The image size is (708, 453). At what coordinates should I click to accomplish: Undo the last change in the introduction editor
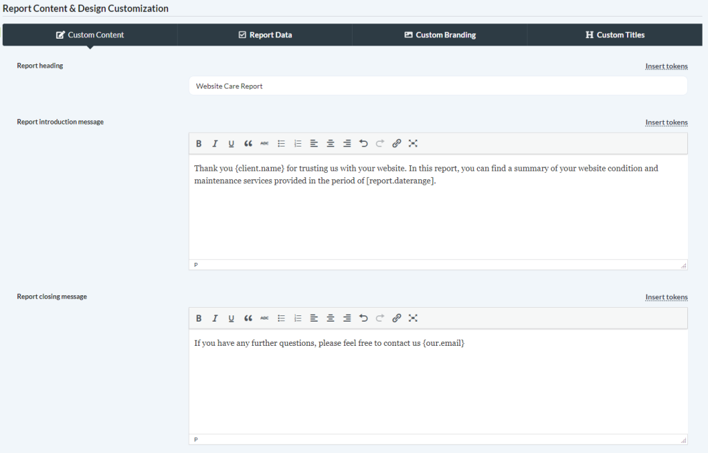point(363,143)
